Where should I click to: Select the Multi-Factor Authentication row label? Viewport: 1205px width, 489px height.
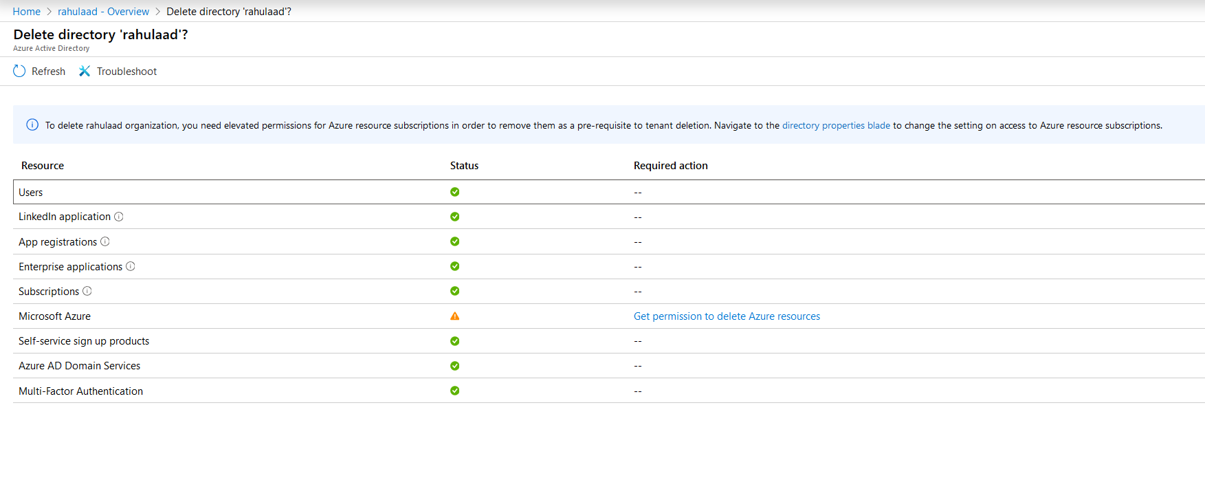click(x=80, y=391)
